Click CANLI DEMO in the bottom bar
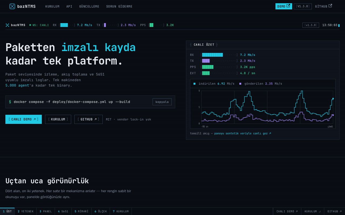 click(287, 211)
